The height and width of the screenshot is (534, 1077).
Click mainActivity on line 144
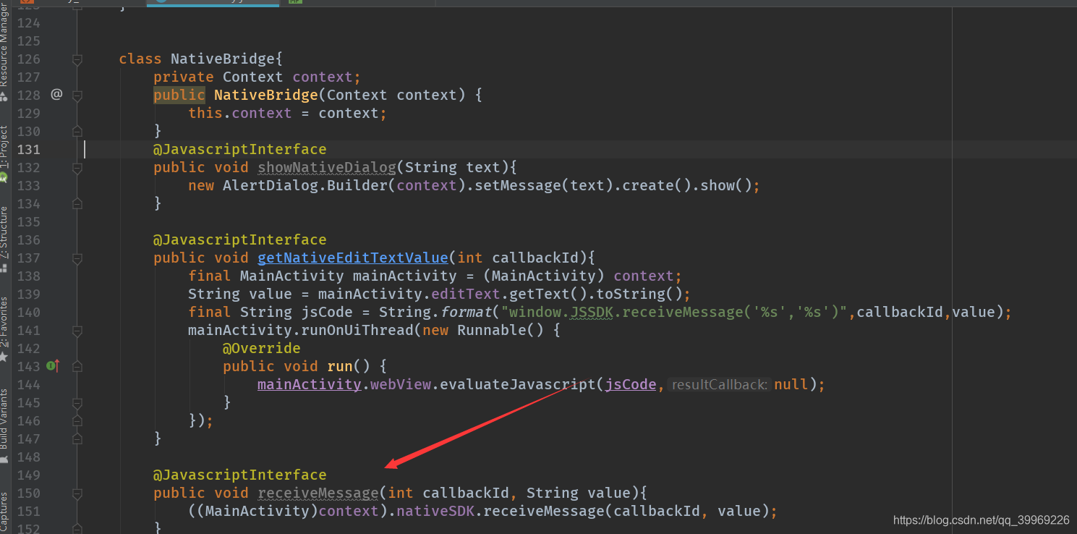[x=310, y=384]
